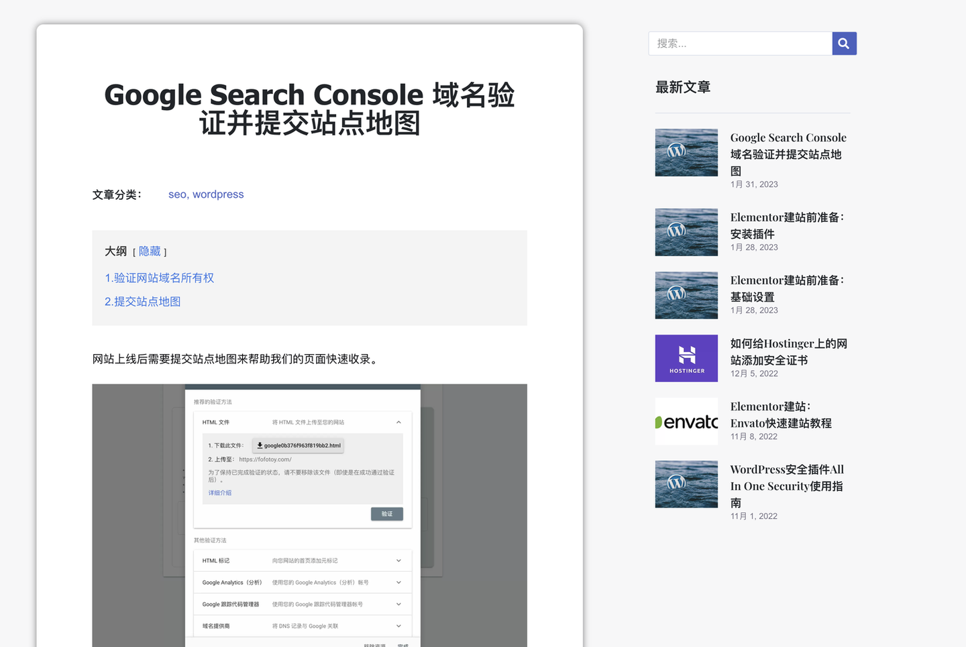Click the date 11月 1, 2022

click(x=754, y=516)
